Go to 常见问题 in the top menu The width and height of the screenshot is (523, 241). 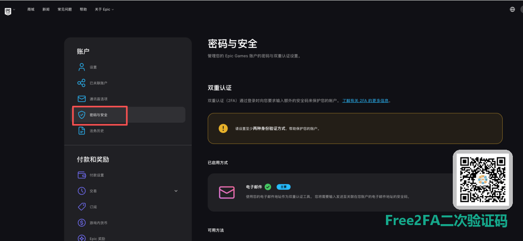pyautogui.click(x=65, y=9)
